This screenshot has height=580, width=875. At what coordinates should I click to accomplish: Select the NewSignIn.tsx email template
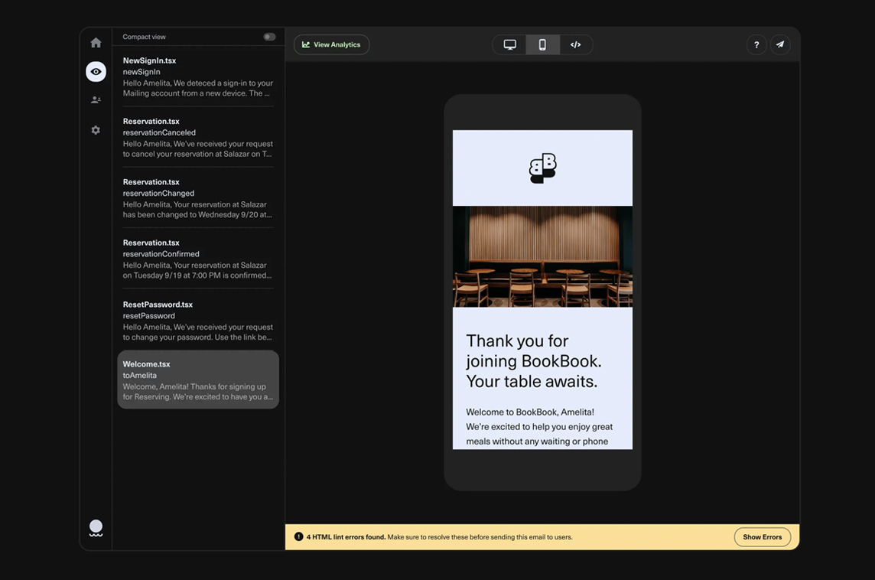pos(198,77)
